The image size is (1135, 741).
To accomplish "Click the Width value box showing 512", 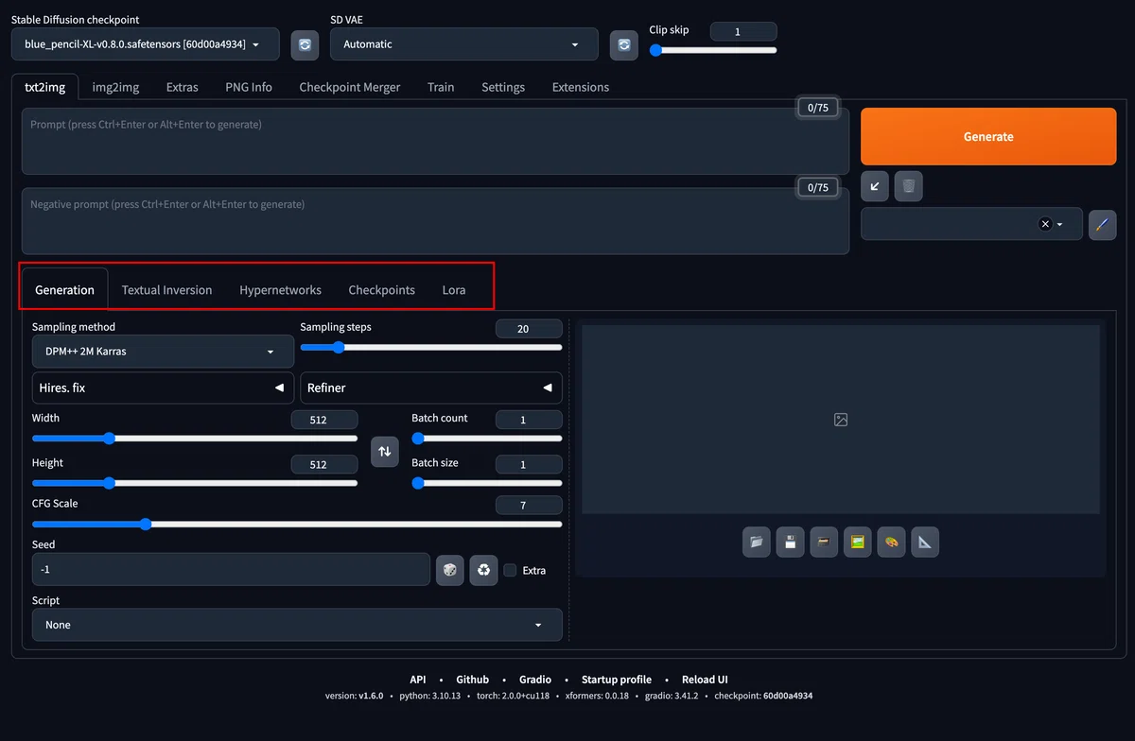I will 324,420.
